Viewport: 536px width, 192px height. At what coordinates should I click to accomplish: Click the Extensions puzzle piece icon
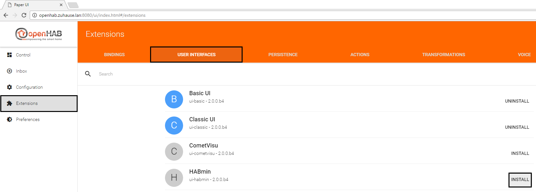(9, 103)
